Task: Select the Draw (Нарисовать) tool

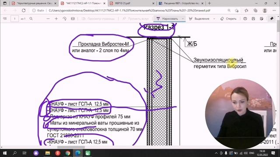Action: click(x=167, y=19)
